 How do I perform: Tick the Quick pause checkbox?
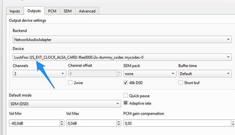tap(125, 96)
